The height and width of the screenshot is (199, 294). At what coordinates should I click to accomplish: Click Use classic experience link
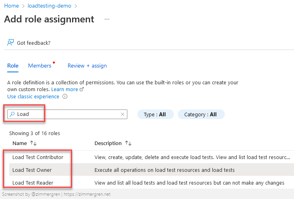click(33, 97)
